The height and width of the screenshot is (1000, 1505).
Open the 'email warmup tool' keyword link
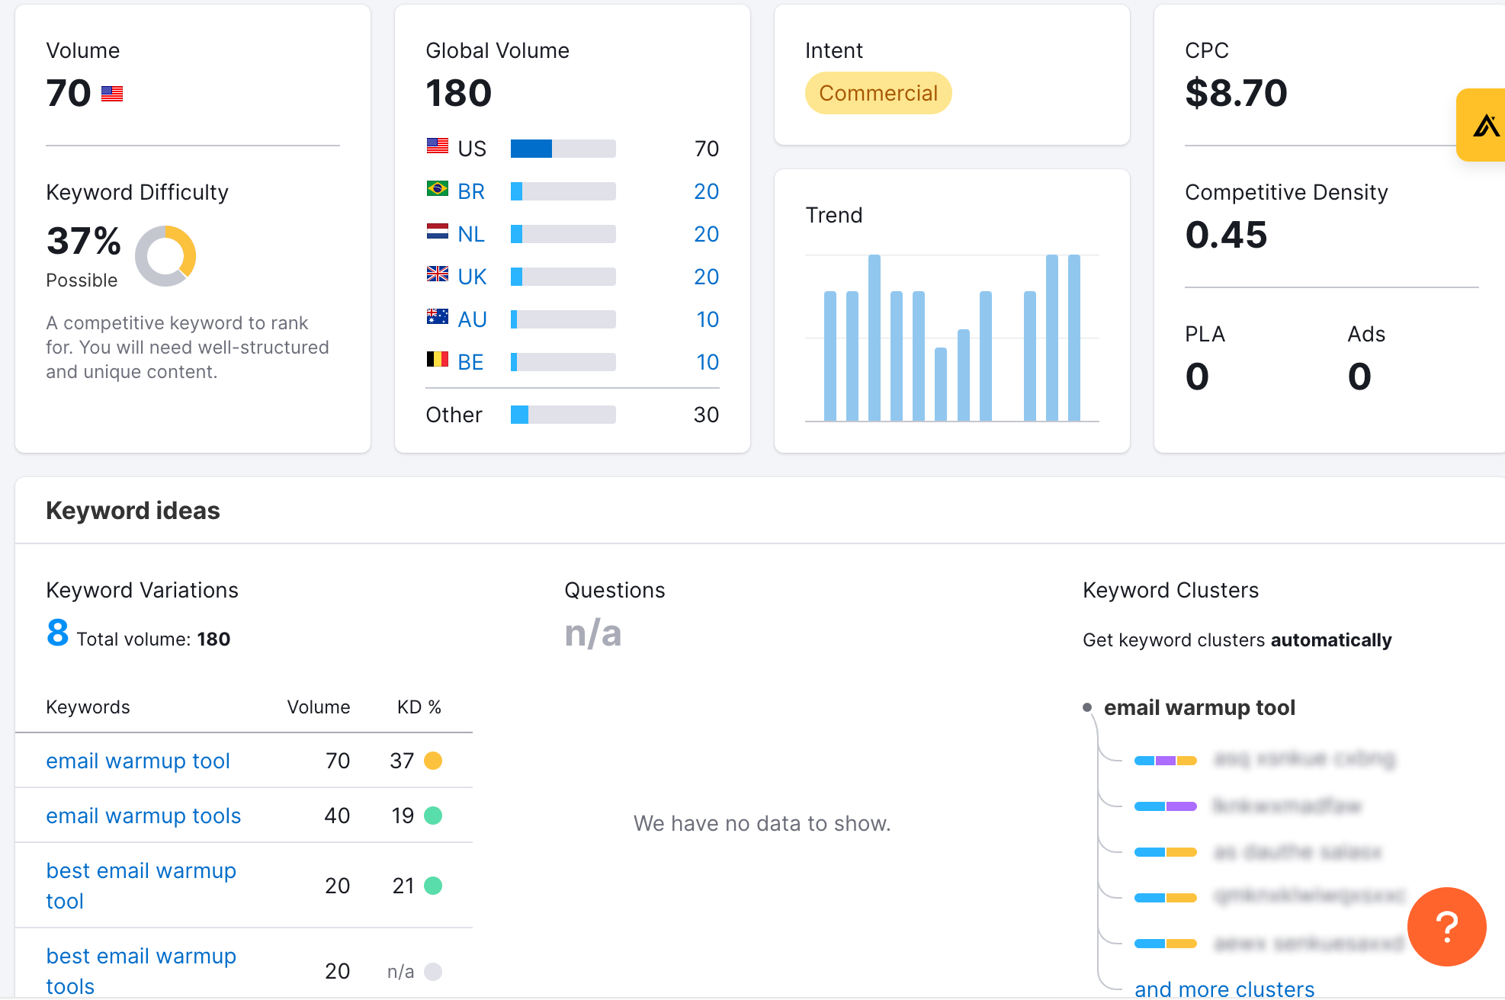(138, 761)
